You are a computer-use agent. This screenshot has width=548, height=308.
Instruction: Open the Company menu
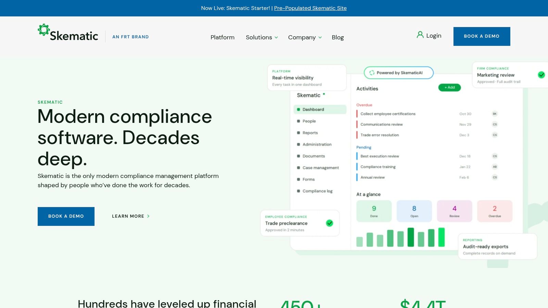pyautogui.click(x=302, y=37)
